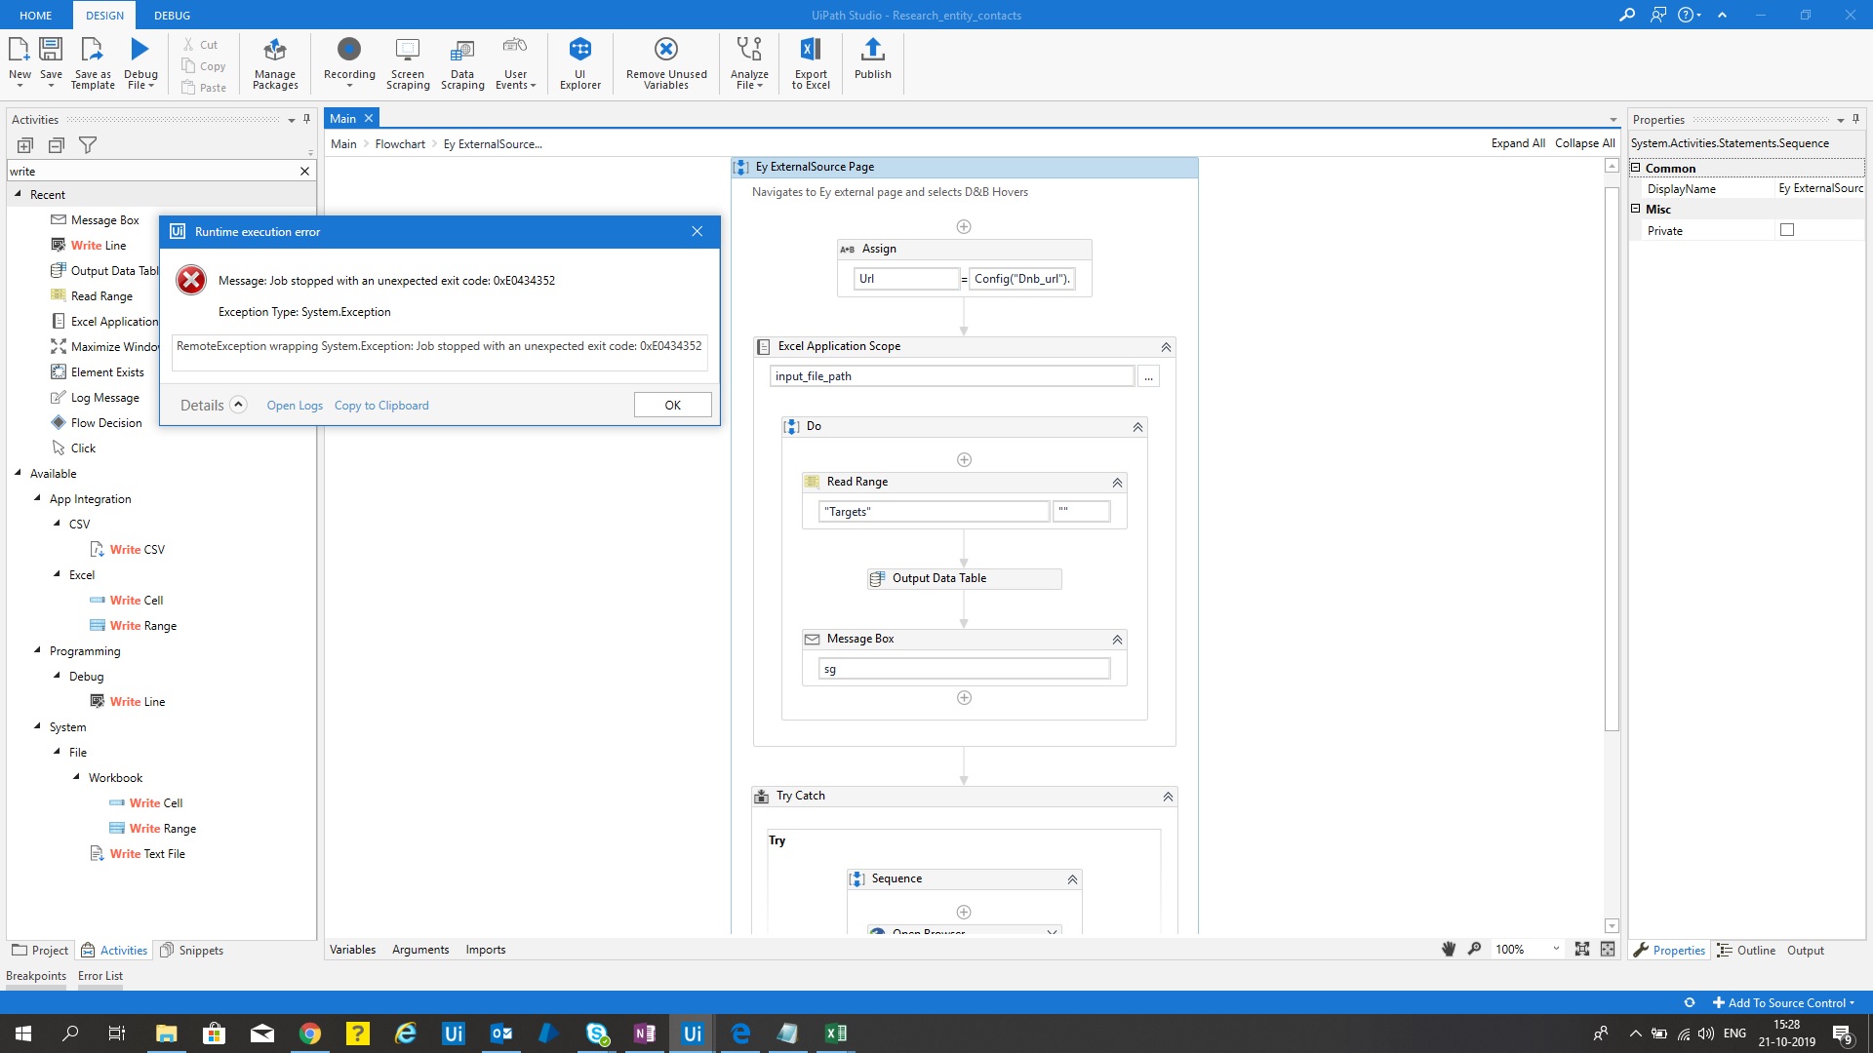Collapse the Misc property group

tap(1636, 209)
